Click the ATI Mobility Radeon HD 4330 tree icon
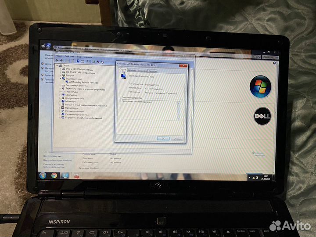The height and width of the screenshot is (237, 316). 67,82
